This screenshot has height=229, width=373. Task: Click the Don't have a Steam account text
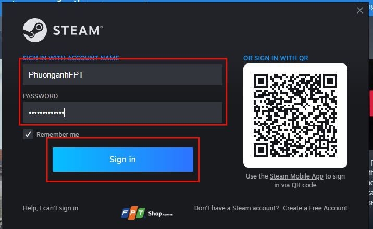[x=237, y=208]
